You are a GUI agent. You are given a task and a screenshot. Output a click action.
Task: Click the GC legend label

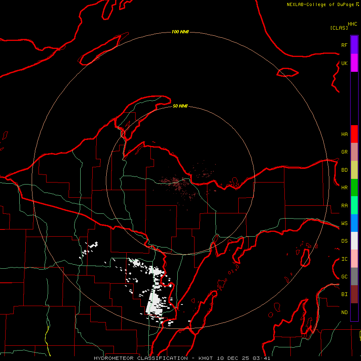[x=344, y=277]
